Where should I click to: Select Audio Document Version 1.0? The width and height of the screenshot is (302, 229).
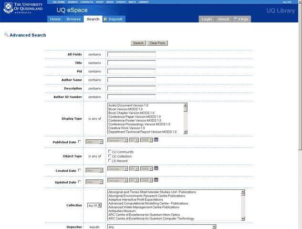(128, 105)
